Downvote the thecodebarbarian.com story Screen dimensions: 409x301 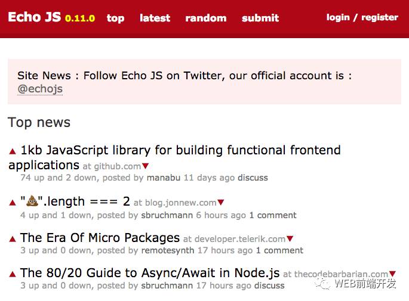[392, 275]
